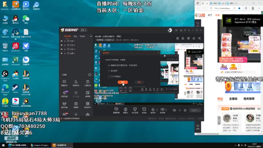Screen dimensions: 263x148
Task: Click the red 领 reward button in the browser
Action: pos(228,86)
